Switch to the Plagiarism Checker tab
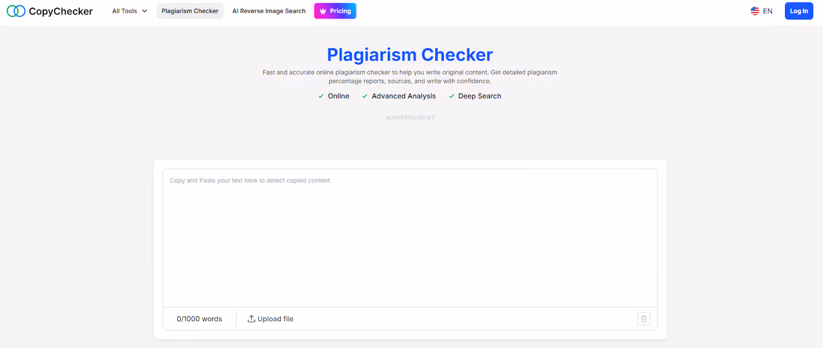Image resolution: width=823 pixels, height=348 pixels. (x=190, y=10)
